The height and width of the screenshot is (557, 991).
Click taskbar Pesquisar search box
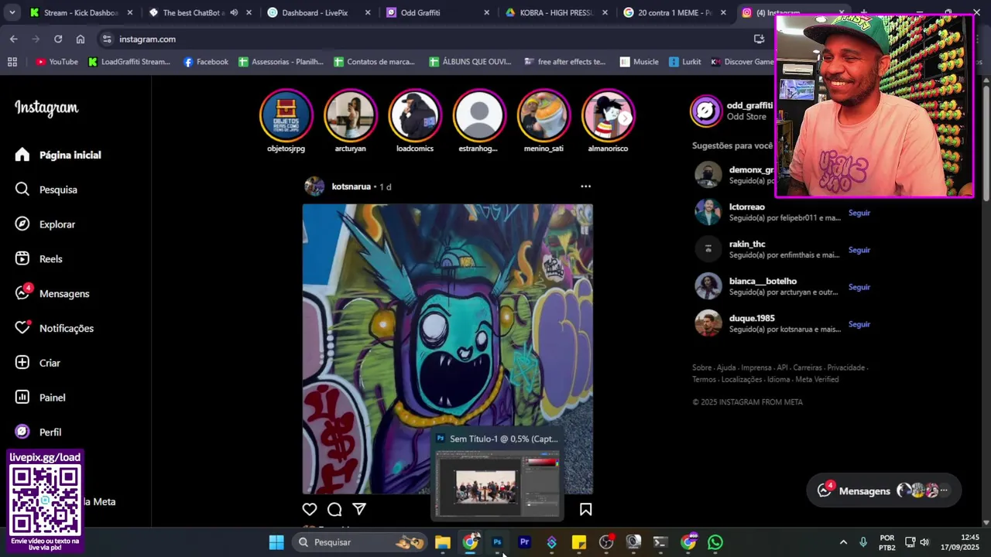click(361, 542)
